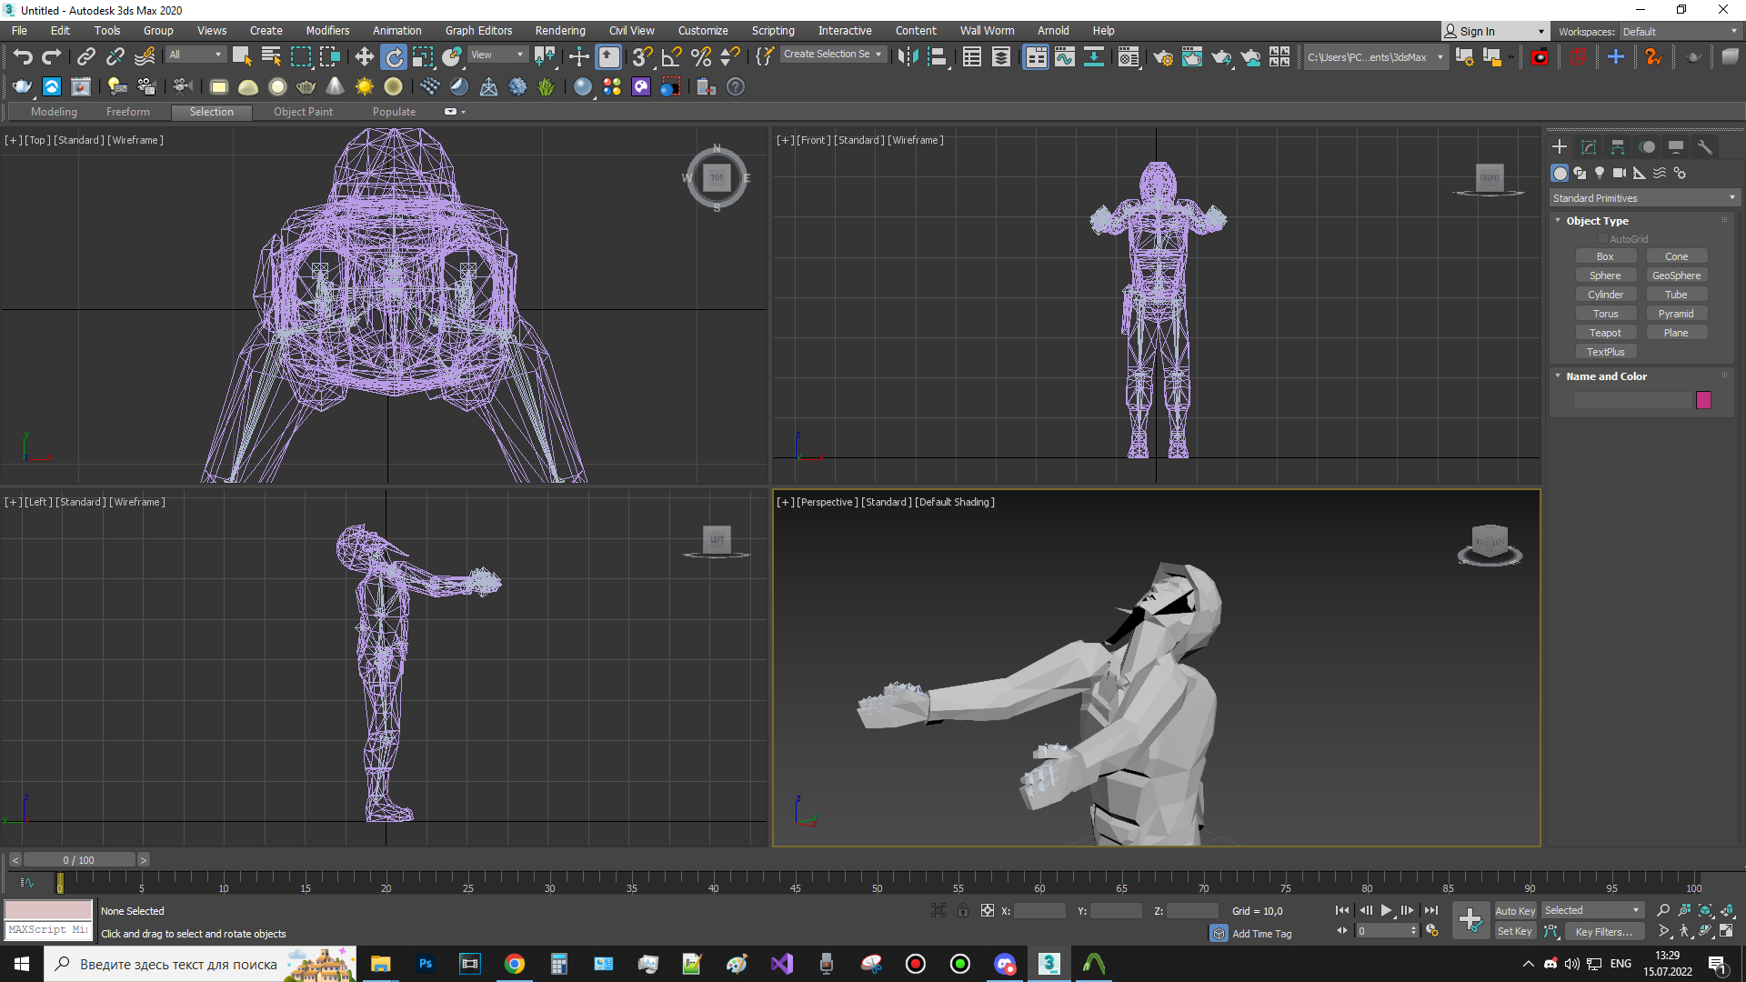Toggle the Angle Snap tool

[x=671, y=57]
